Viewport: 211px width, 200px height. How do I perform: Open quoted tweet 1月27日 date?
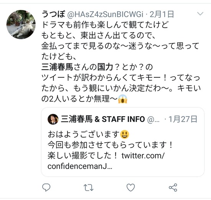click(x=183, y=119)
